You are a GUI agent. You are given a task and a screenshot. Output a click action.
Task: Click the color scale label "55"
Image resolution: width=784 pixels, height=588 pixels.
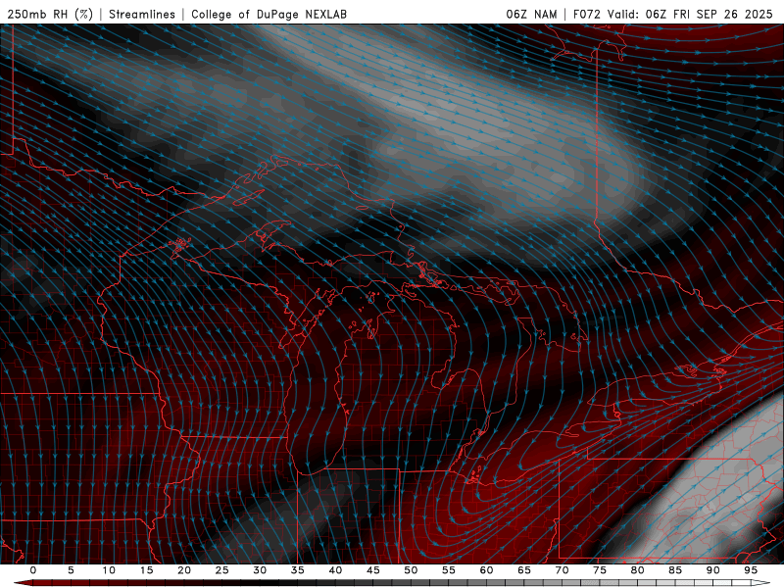point(449,570)
